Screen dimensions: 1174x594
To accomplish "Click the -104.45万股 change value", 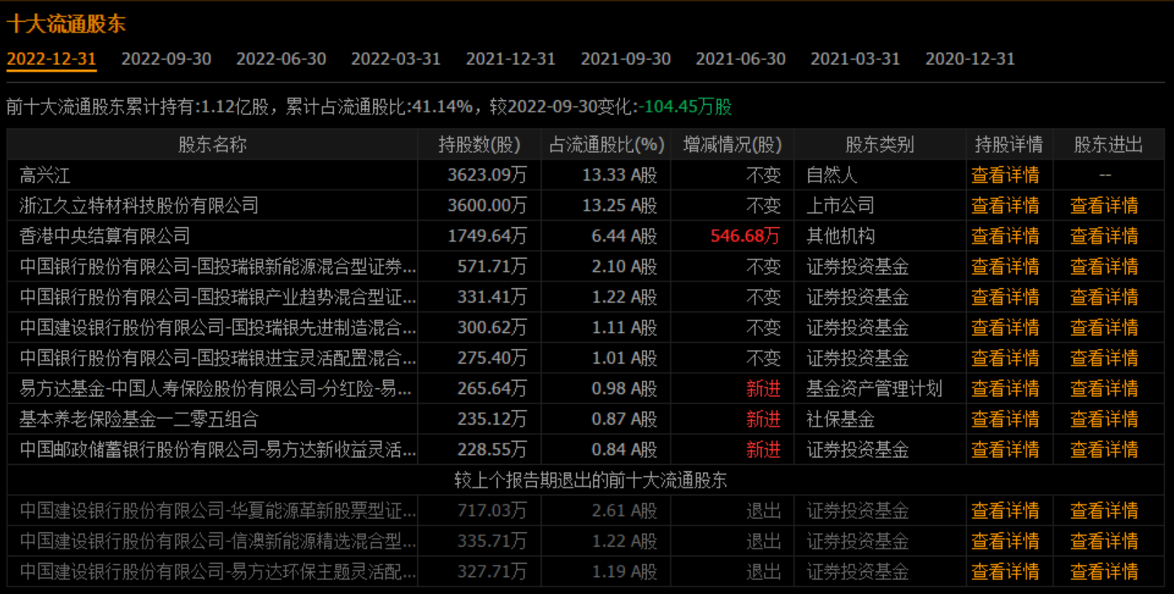I will tap(685, 107).
